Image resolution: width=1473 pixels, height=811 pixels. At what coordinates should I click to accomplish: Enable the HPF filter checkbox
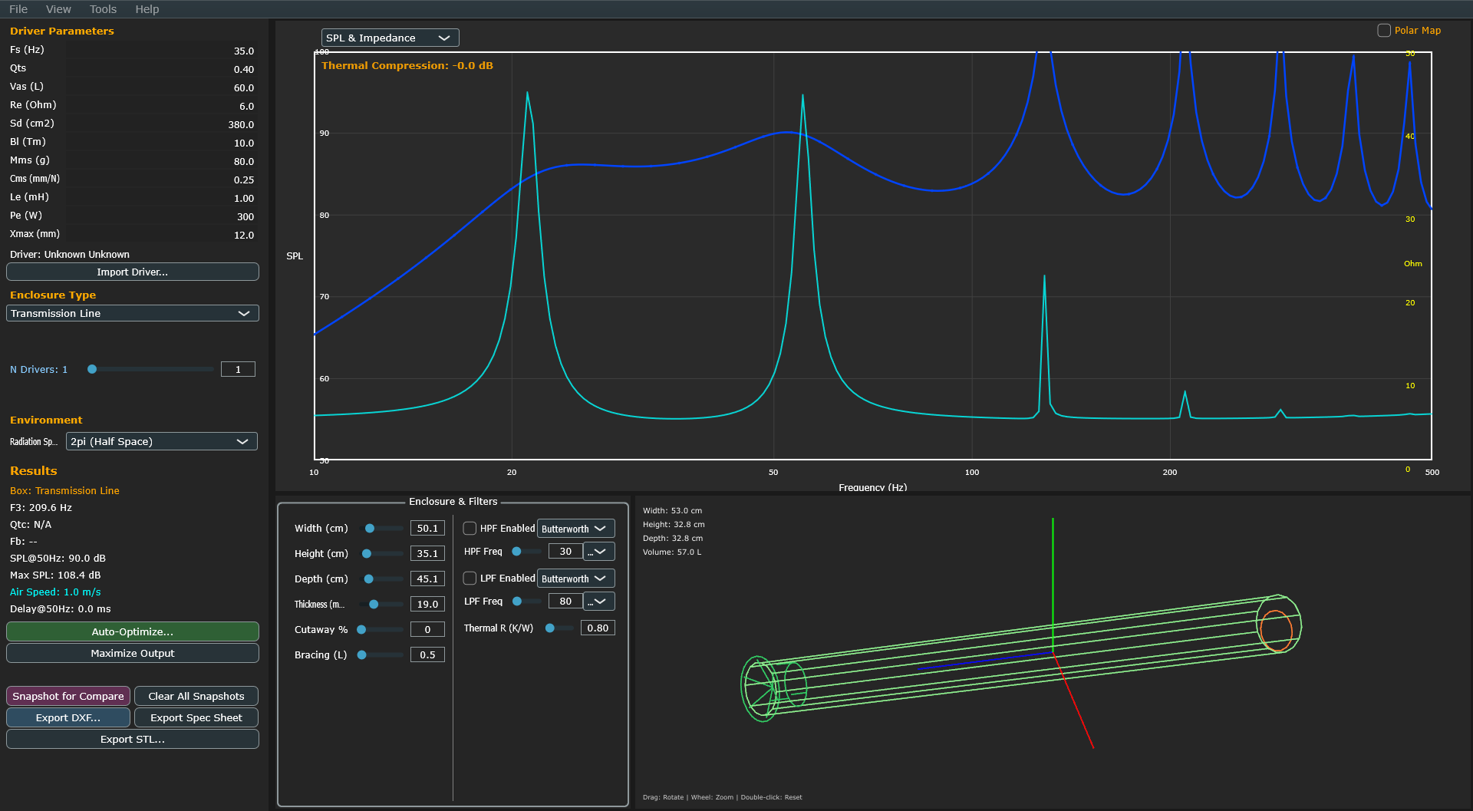[470, 529]
